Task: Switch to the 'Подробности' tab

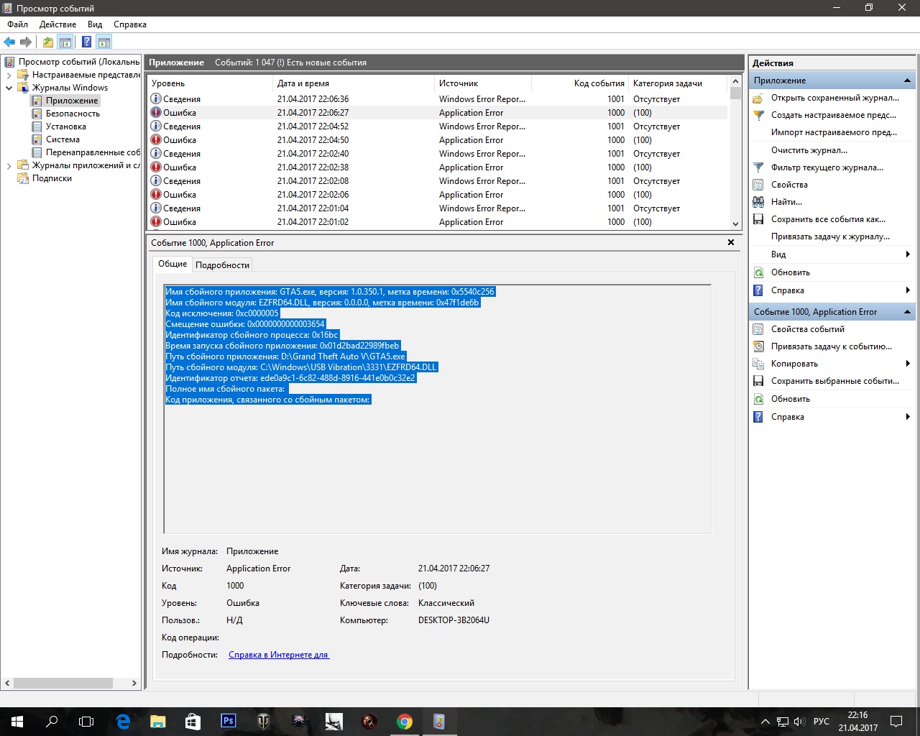Action: 222,265
